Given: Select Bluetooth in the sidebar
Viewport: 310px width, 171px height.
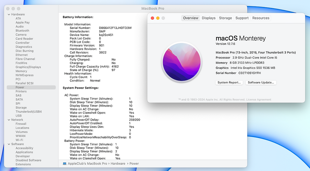Looking at the screenshot, I should click(22, 30).
